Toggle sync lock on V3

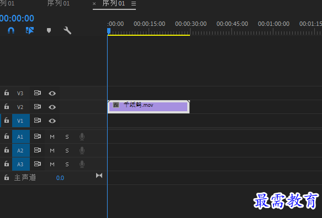(38, 93)
